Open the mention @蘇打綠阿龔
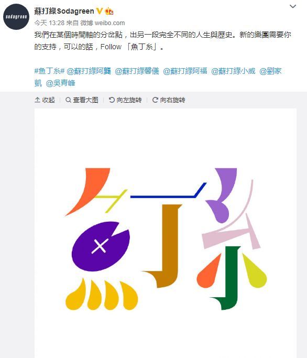The height and width of the screenshot is (358, 307). [x=89, y=71]
